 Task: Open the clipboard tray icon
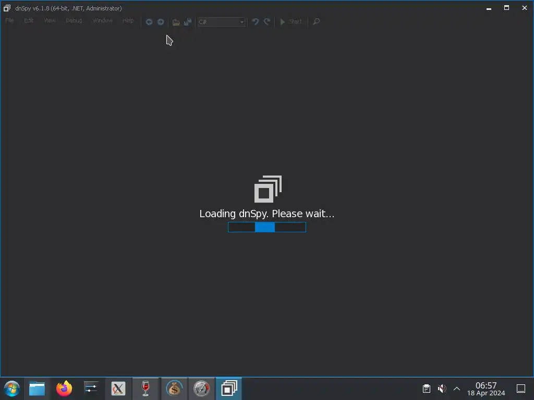427,389
